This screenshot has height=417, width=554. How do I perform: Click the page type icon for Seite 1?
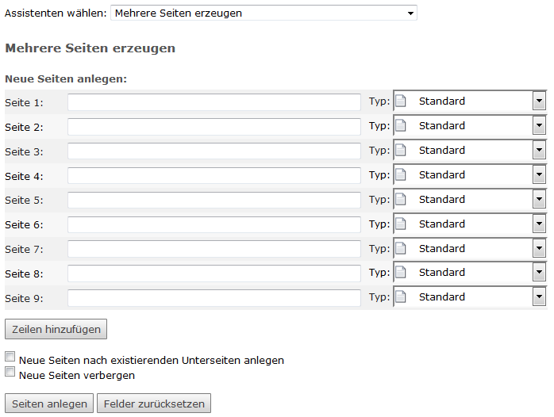click(x=401, y=101)
